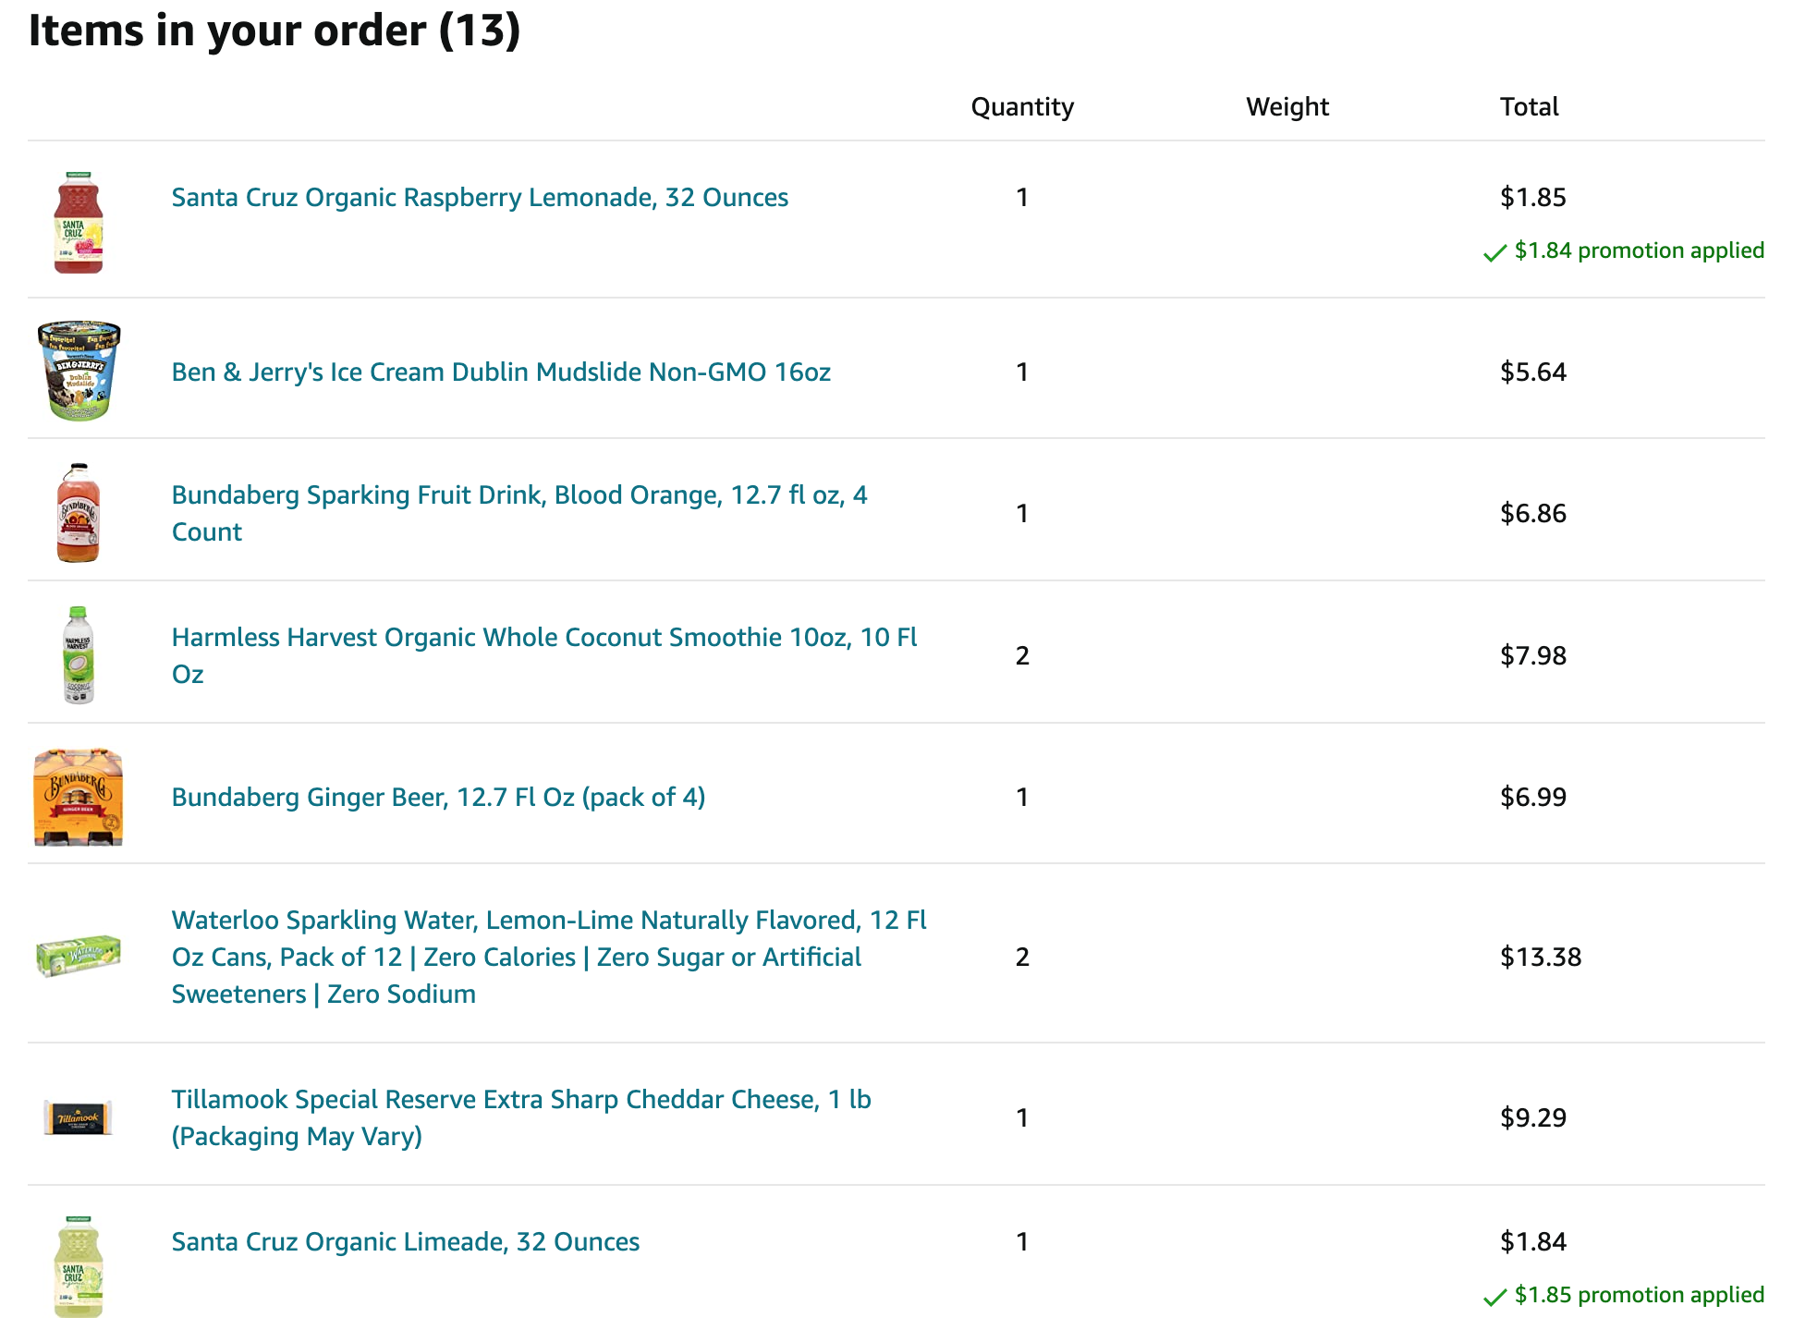
Task: Open Ben & Jerry's Dublin Mudslide link
Action: tap(501, 372)
